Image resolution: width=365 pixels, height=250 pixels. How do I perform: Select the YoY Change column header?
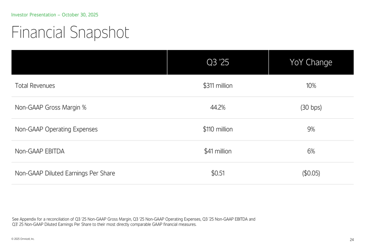[311, 62]
